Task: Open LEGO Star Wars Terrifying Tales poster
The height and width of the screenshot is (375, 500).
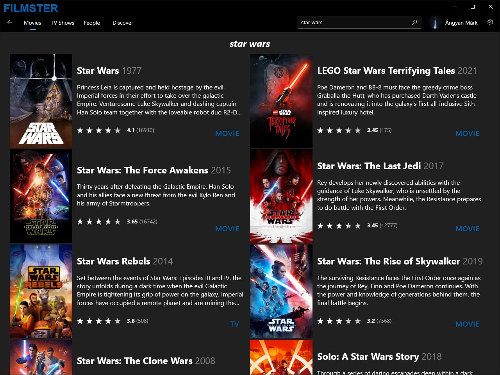Action: pos(281,101)
